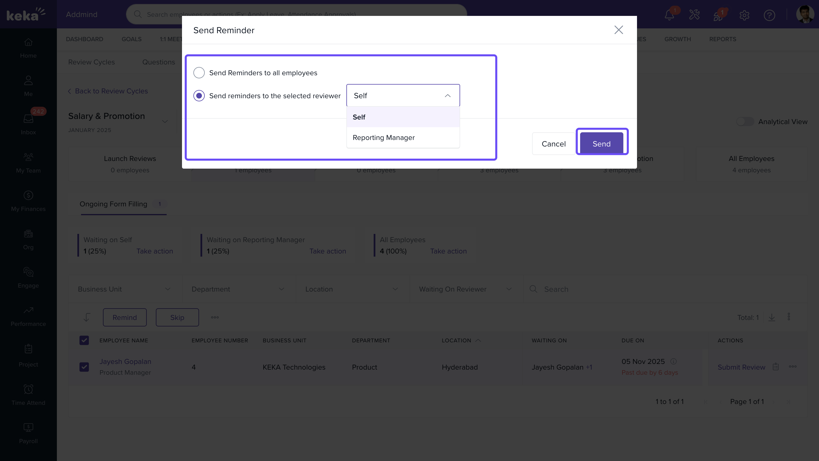Click the help question mark icon
The height and width of the screenshot is (461, 819).
(769, 15)
